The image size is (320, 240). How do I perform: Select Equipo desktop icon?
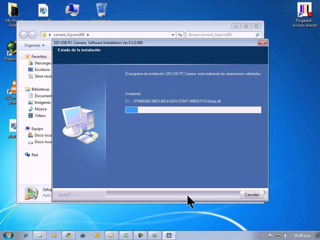coord(72,11)
